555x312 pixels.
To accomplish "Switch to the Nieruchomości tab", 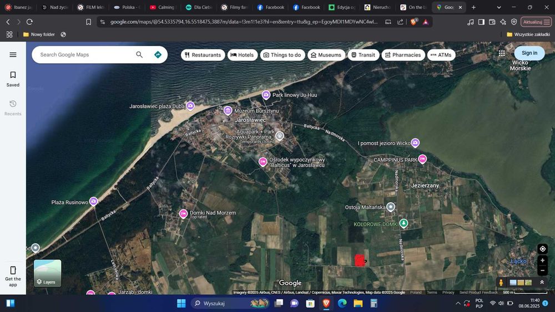I will (377, 7).
